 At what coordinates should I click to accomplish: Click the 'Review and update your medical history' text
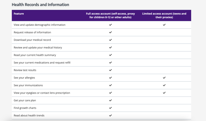(x=38, y=47)
